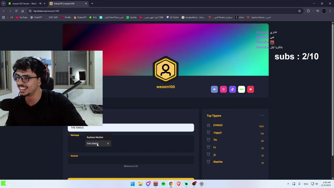Close the DokanTIP browser tab
The image size is (334, 188).
coord(86,4)
